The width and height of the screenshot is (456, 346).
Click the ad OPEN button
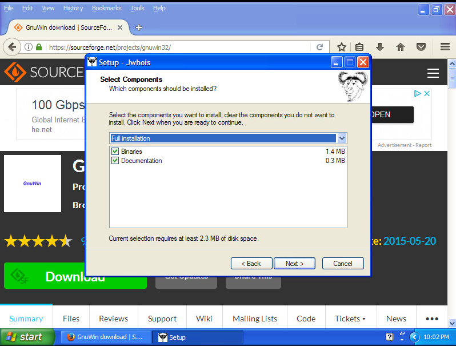click(393, 114)
